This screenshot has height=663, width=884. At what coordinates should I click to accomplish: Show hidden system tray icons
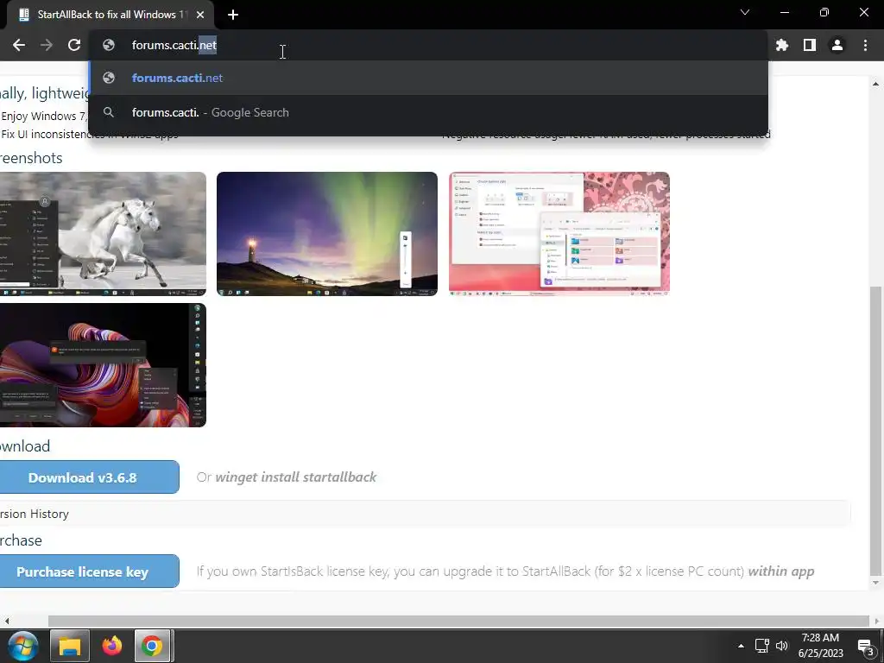(x=742, y=646)
